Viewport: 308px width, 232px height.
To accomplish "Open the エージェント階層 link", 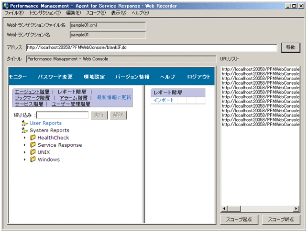I will [32, 92].
